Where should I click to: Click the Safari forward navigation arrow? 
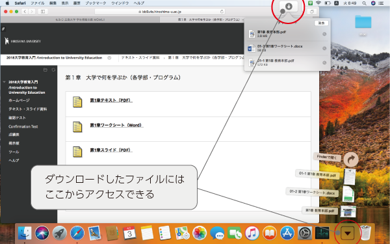tap(32, 12)
